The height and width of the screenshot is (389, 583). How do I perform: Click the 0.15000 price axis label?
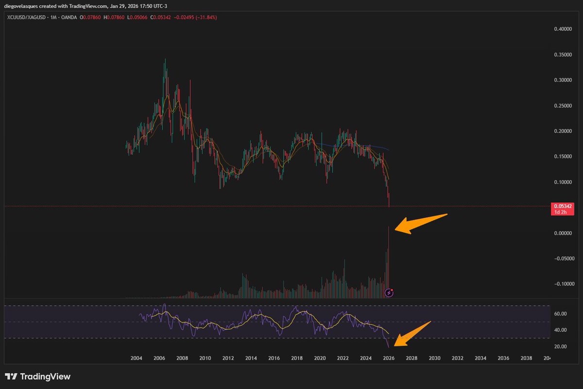tap(563, 157)
